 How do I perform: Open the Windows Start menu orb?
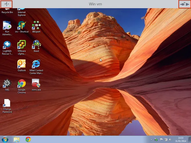point(5,140)
